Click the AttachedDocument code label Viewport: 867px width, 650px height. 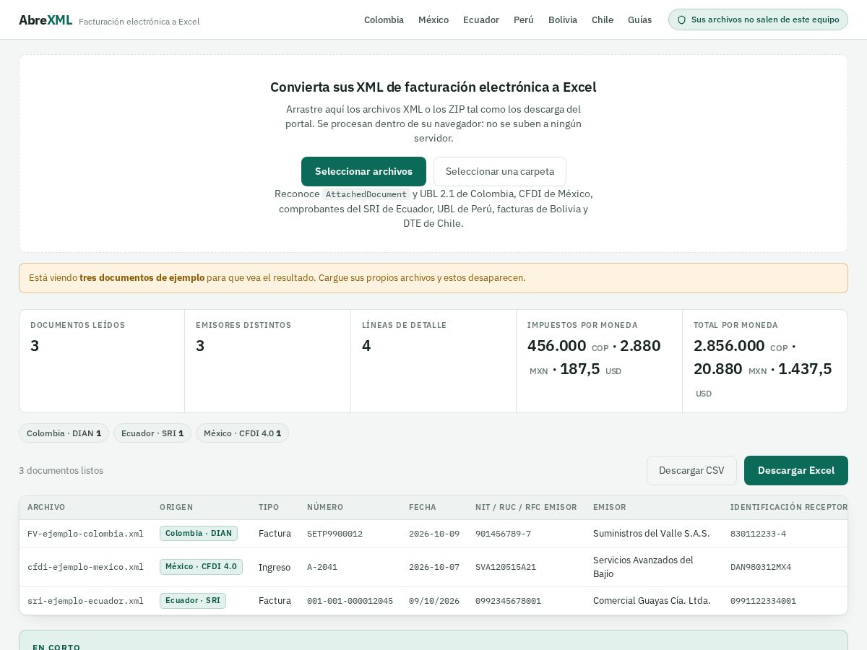point(366,195)
